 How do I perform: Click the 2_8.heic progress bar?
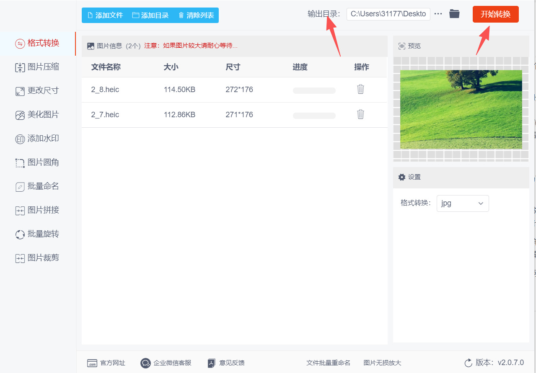314,90
